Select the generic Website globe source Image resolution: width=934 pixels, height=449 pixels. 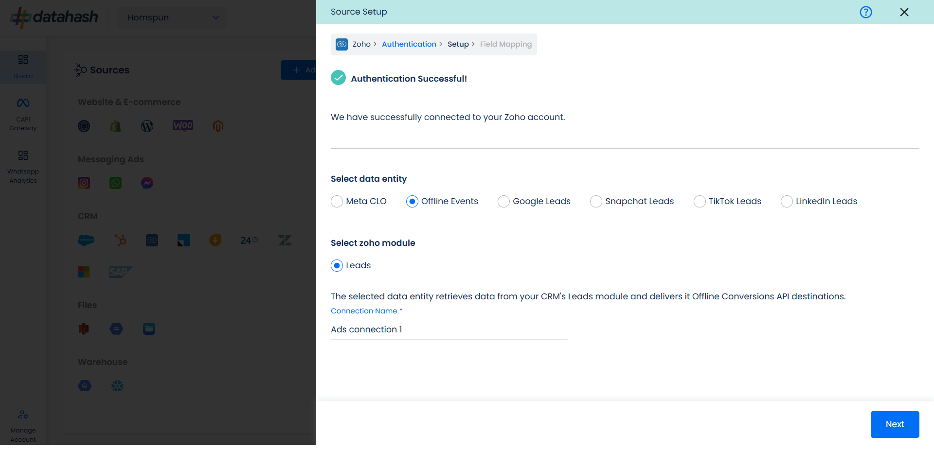click(84, 126)
